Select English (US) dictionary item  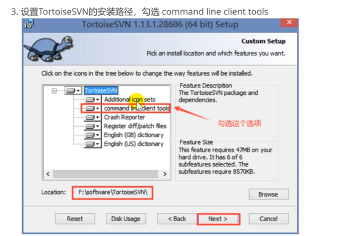coord(134,144)
